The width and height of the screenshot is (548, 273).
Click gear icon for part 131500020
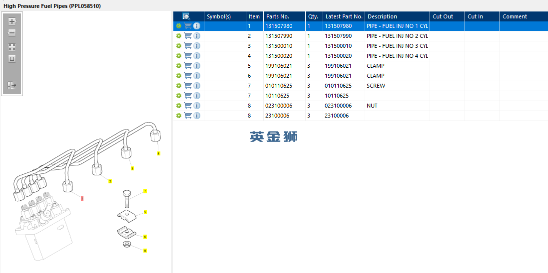pyautogui.click(x=179, y=56)
